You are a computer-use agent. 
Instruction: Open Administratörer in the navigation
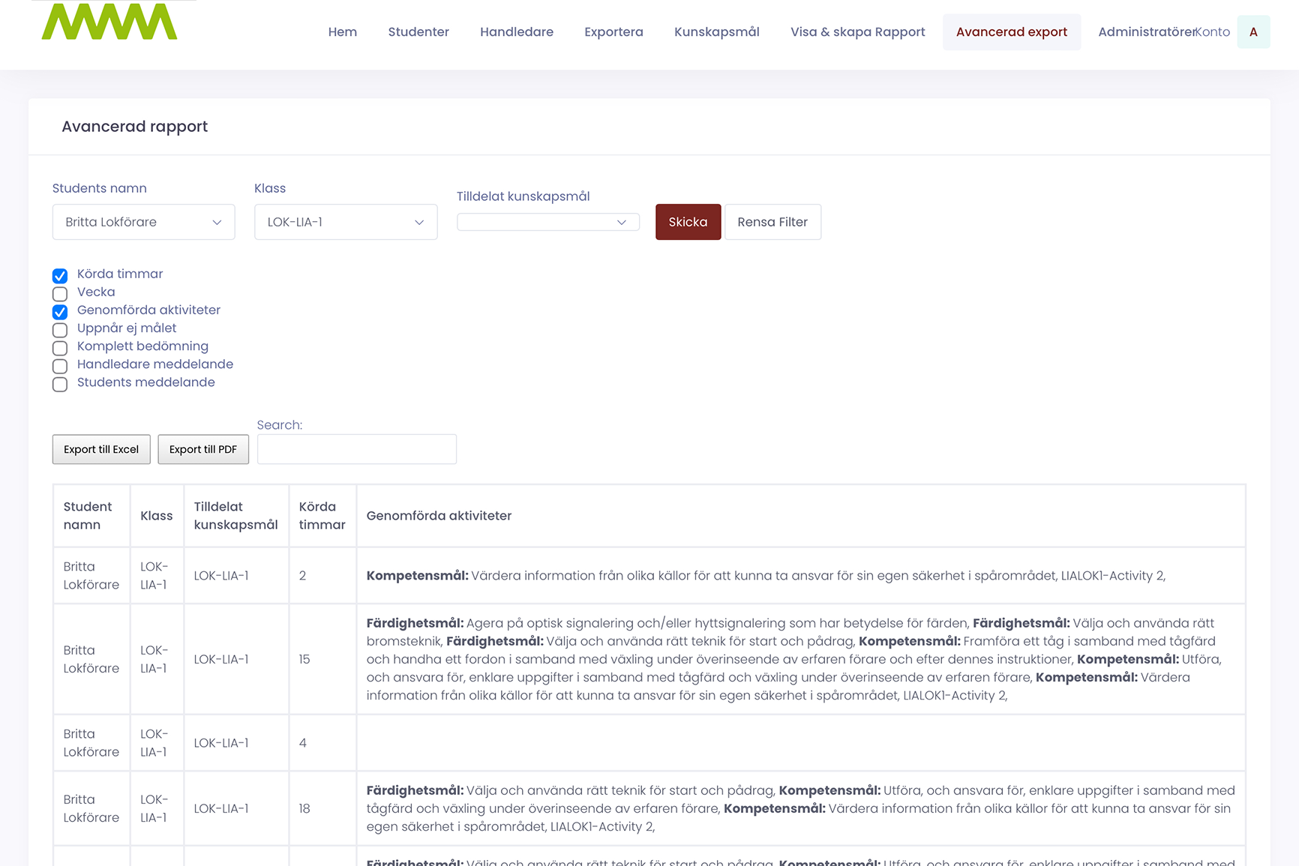pos(1145,31)
